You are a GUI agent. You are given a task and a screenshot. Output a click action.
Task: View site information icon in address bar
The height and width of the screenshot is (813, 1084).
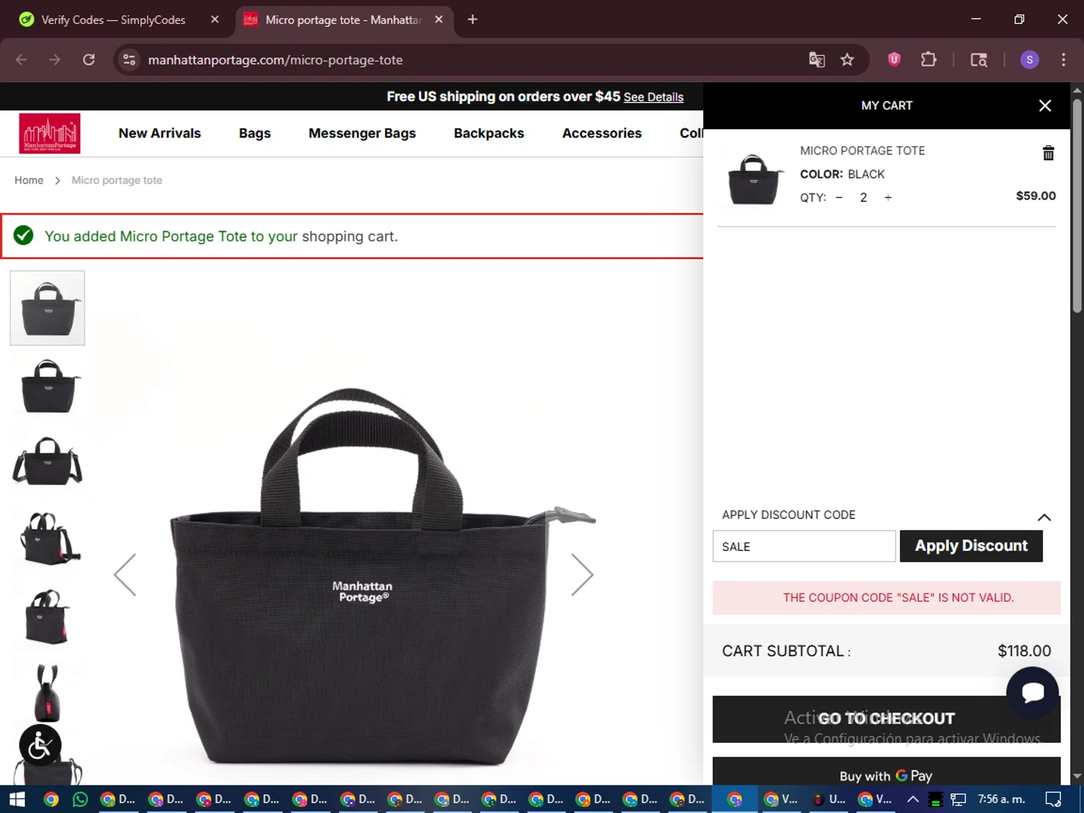[129, 60]
